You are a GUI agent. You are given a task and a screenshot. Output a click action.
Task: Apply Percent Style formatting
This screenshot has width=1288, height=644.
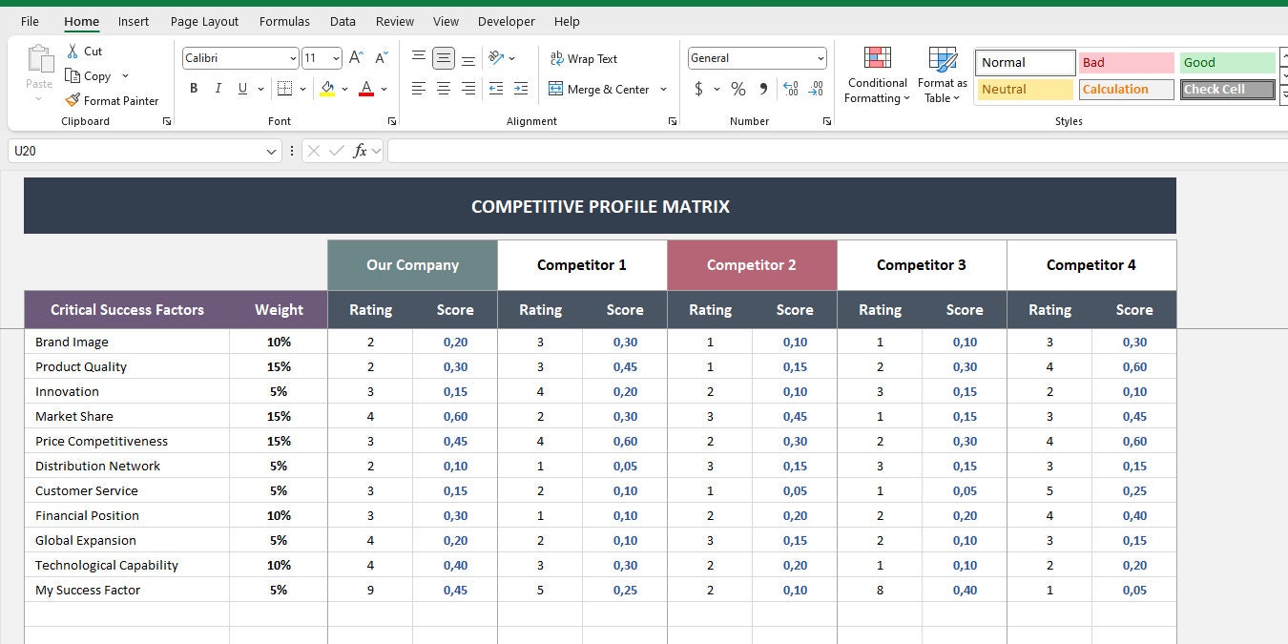737,89
